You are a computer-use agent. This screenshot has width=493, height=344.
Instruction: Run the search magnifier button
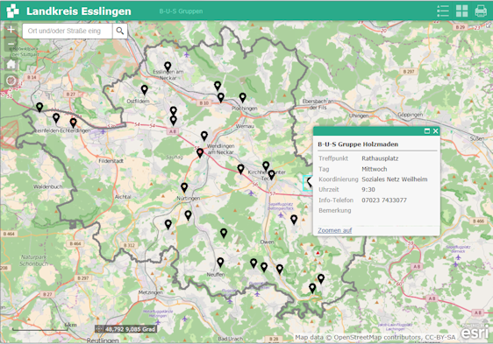pos(120,31)
